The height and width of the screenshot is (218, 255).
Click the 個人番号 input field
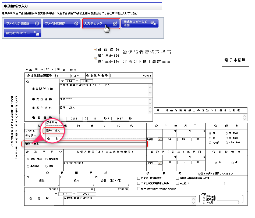[x=104, y=163]
